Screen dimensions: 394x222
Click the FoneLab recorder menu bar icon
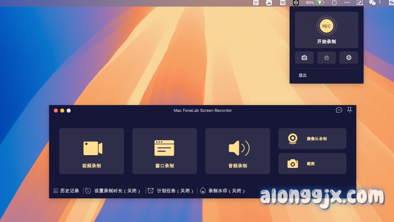(x=296, y=3)
